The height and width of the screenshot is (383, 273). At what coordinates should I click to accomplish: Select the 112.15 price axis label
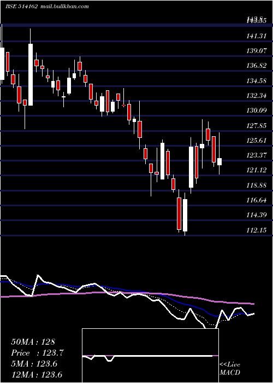pyautogui.click(x=256, y=230)
